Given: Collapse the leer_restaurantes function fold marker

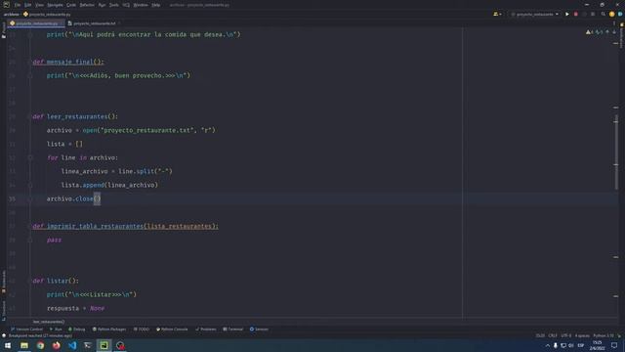Looking at the screenshot, I should tap(30, 116).
